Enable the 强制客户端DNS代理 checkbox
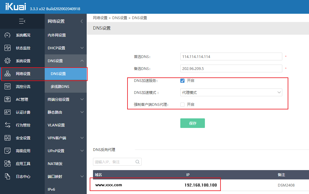Viewport: 309px width, 194px height. tap(182, 105)
